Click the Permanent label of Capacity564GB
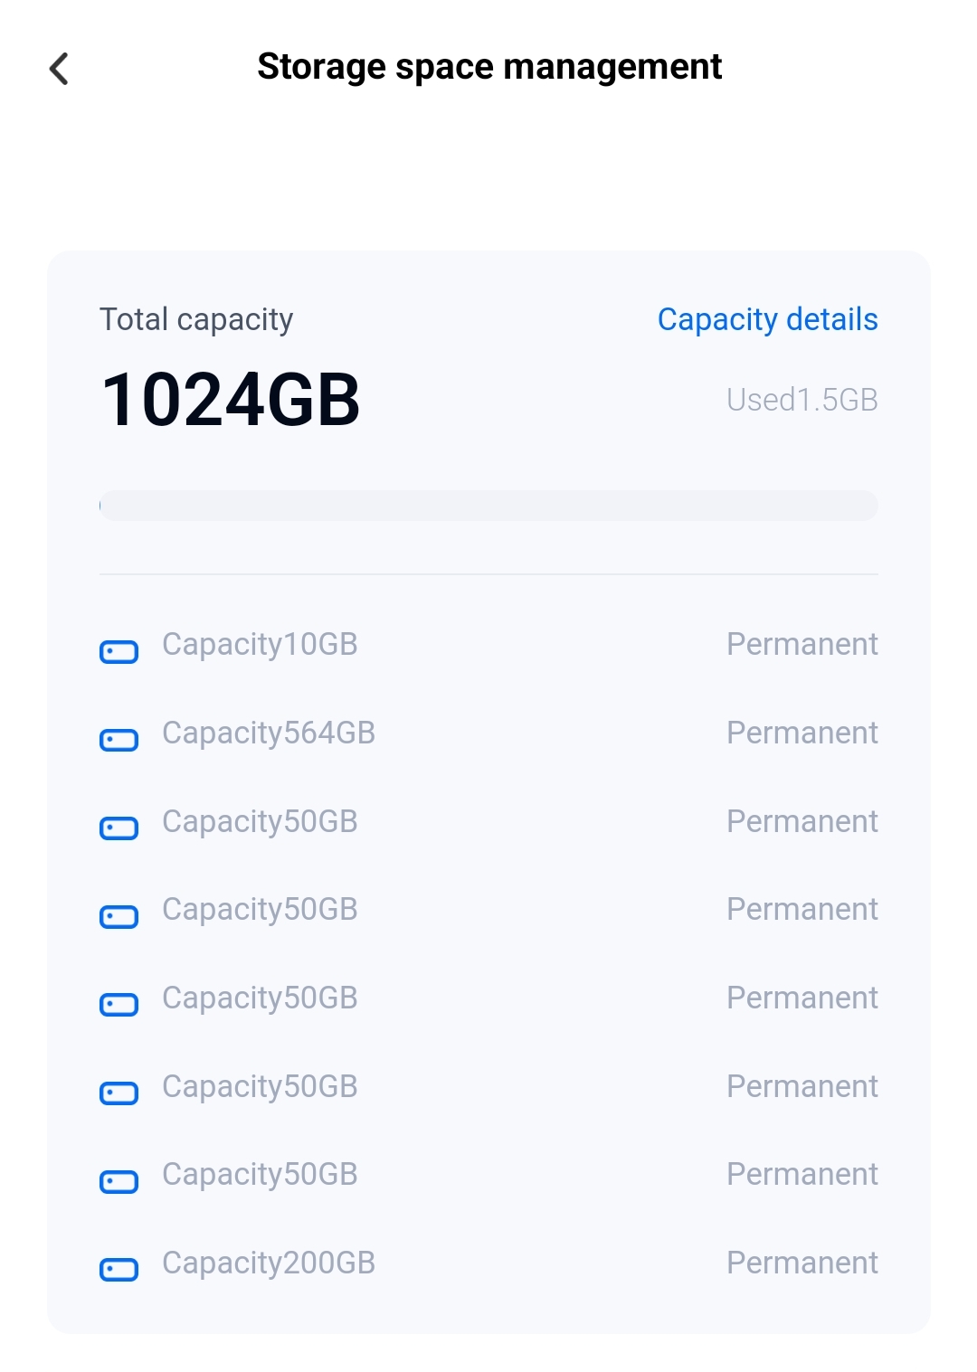The image size is (977, 1372). (x=802, y=733)
